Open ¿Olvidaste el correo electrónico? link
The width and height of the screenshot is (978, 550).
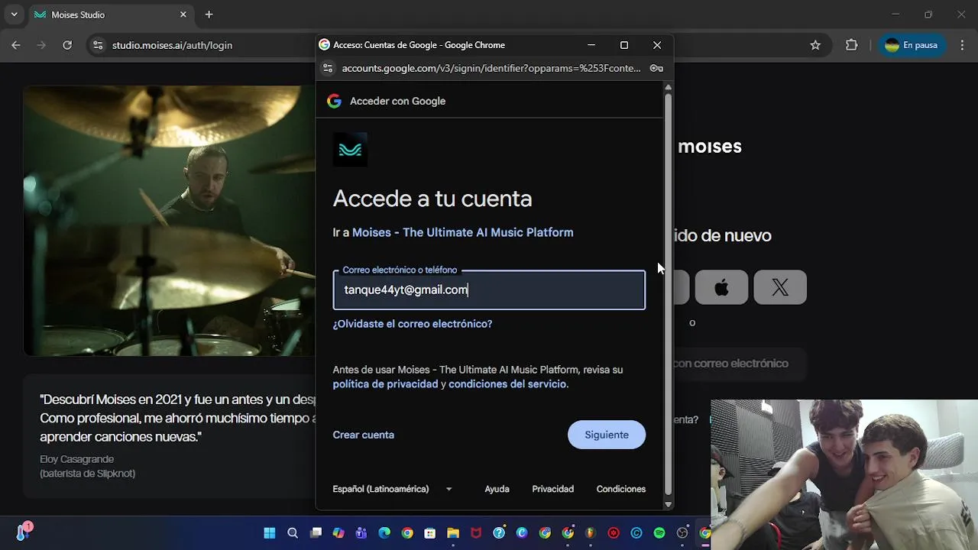click(x=413, y=324)
